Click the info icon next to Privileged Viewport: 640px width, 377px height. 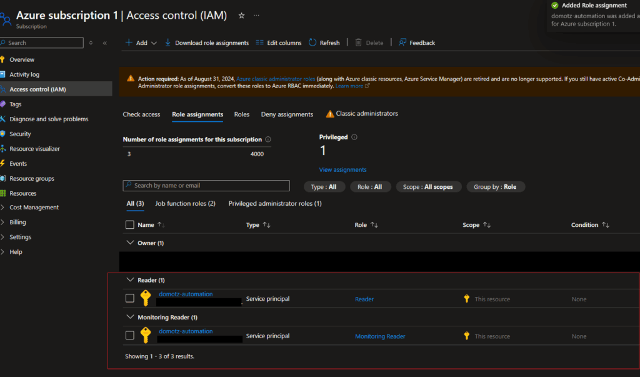(x=354, y=138)
